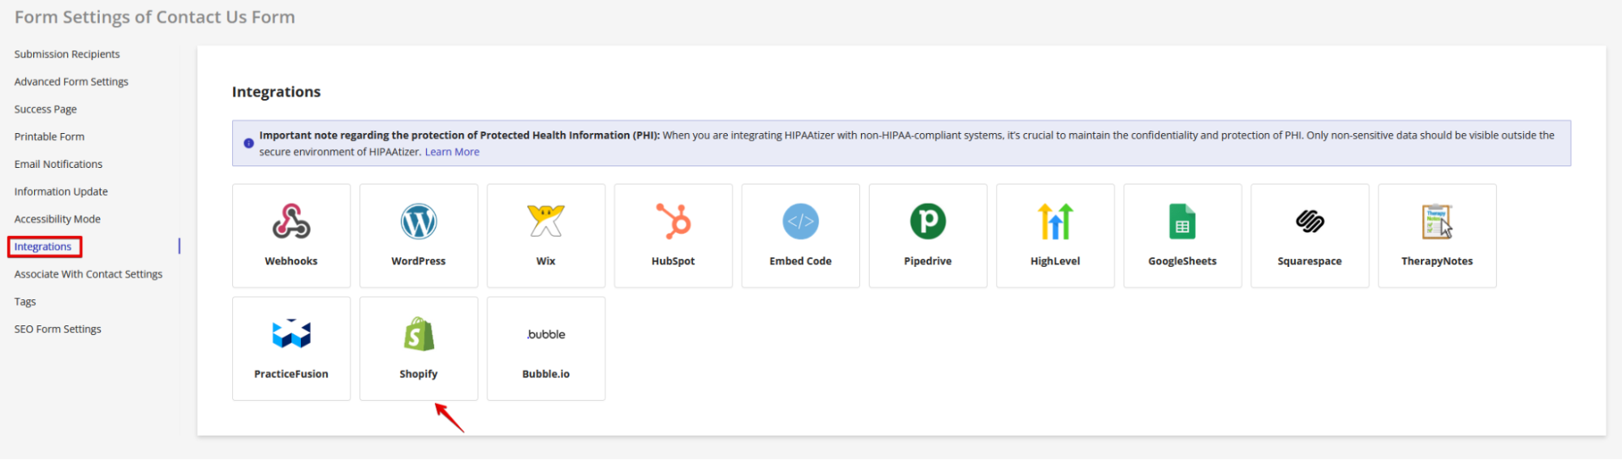Viewport: 1622px width, 460px height.
Task: Click the Wix label text
Action: click(x=546, y=261)
